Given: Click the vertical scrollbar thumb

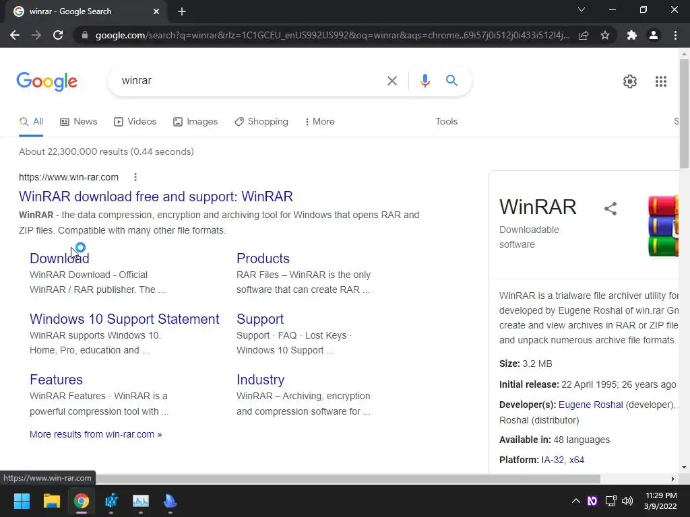Looking at the screenshot, I should point(684,113).
